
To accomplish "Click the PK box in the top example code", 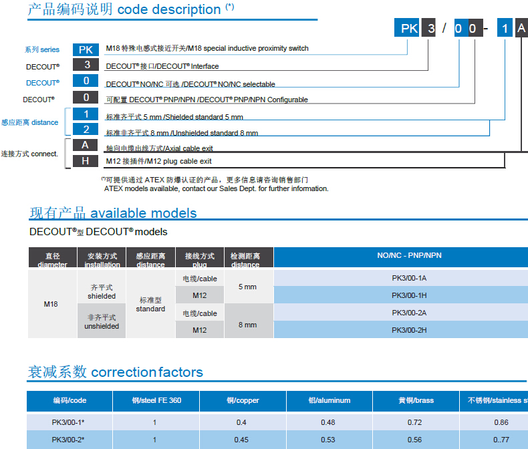I will coord(409,29).
